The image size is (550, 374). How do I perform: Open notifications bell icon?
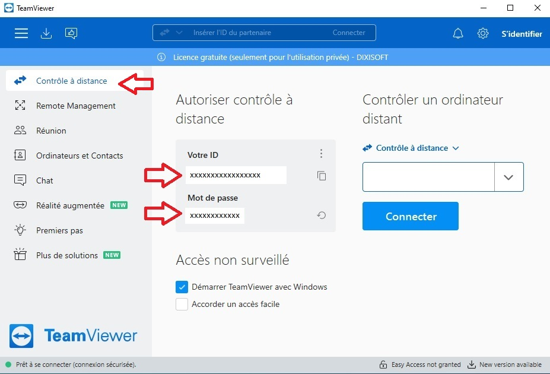click(x=458, y=33)
